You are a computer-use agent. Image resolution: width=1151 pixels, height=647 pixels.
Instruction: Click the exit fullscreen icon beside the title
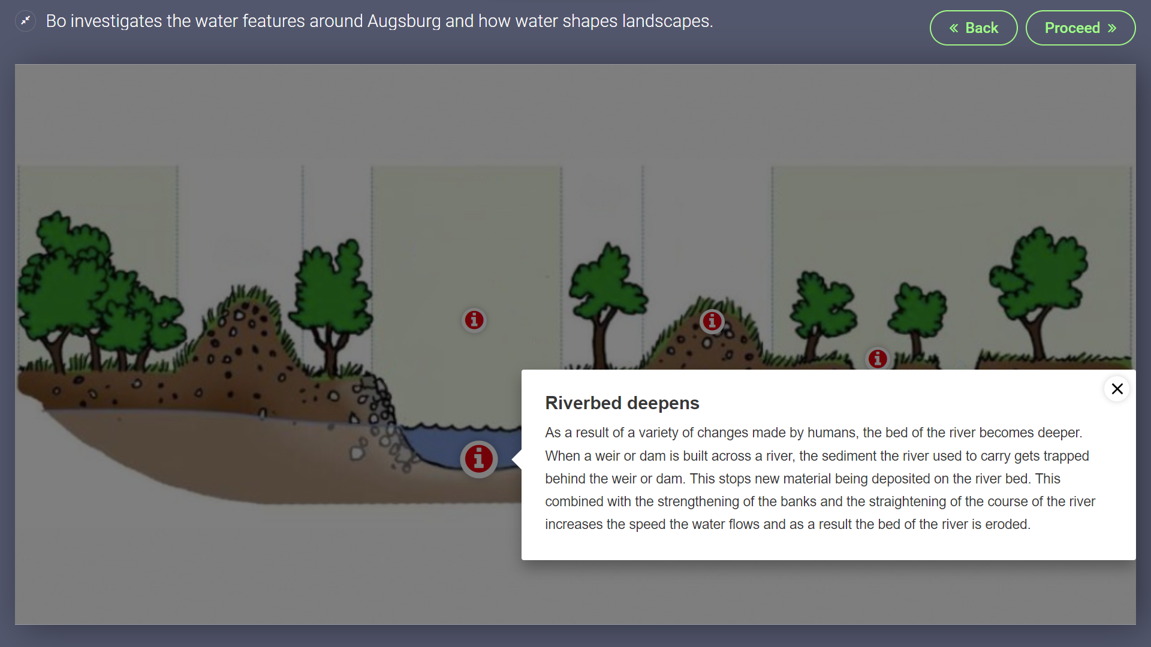tap(25, 21)
